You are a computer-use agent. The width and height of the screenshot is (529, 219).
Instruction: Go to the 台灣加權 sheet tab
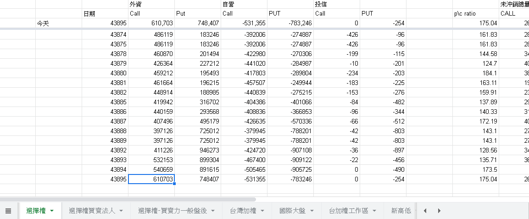click(242, 211)
